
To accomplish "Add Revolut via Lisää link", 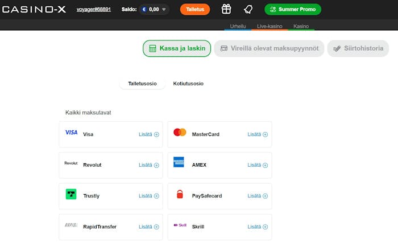I will (146, 165).
